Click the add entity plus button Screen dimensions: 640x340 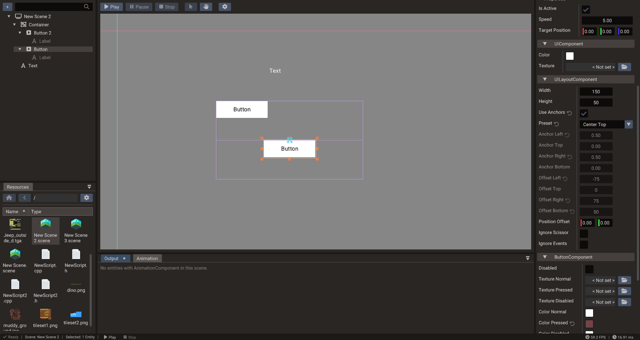click(x=7, y=6)
